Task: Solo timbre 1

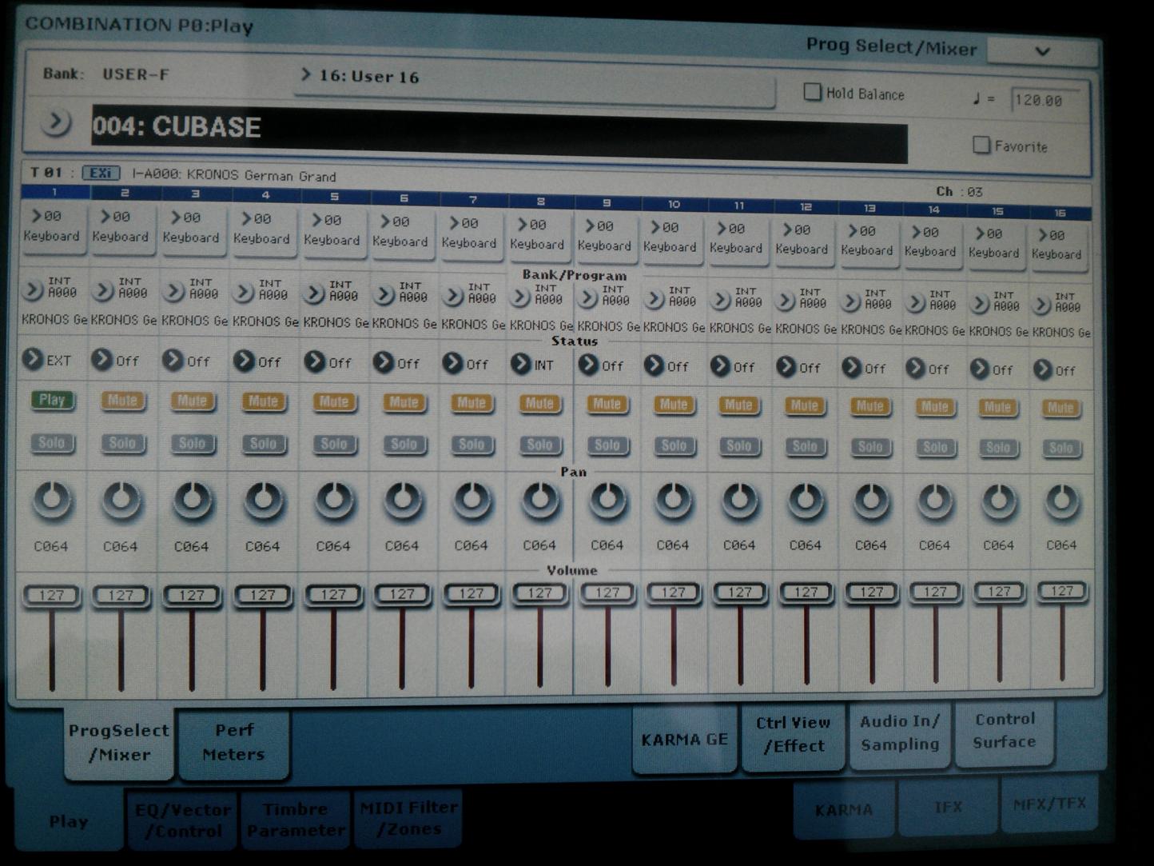Action: pos(52,442)
